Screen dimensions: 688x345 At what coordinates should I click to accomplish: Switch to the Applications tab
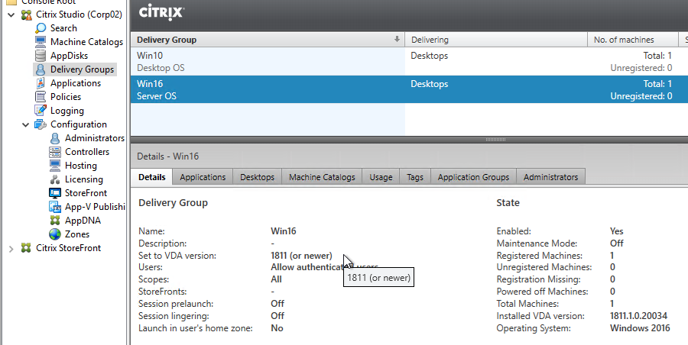pyautogui.click(x=203, y=177)
